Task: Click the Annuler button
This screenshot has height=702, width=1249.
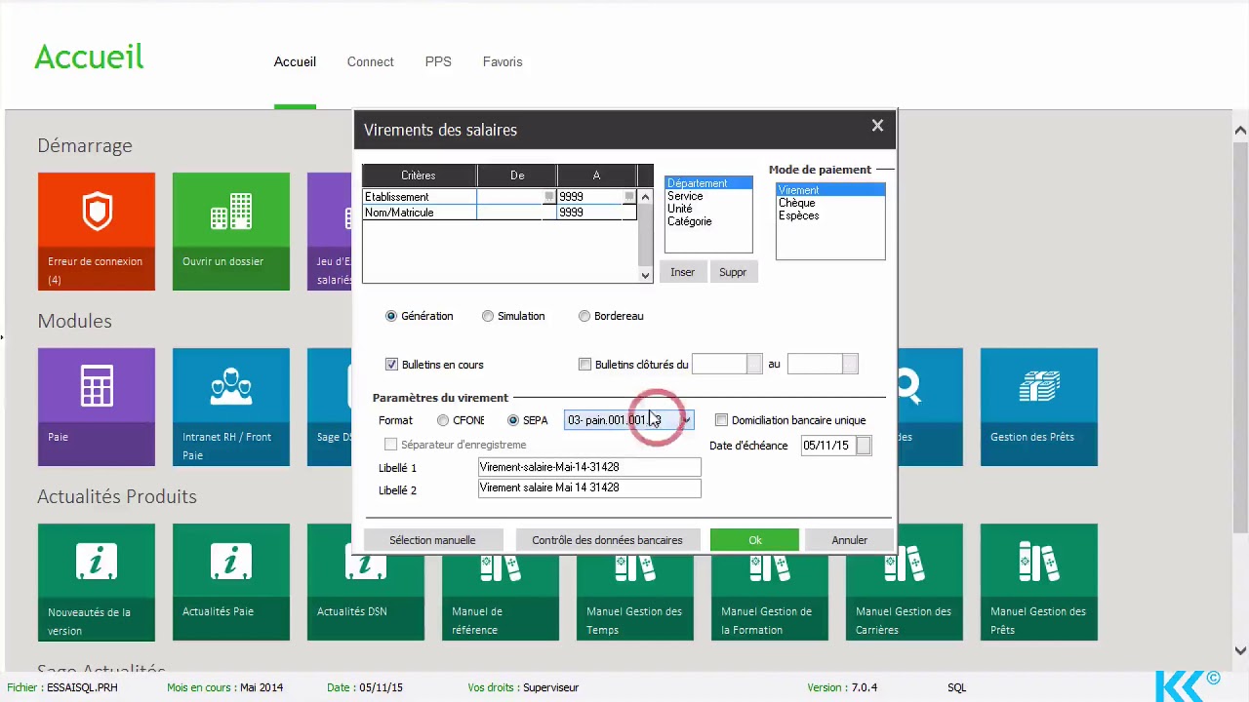Action: pyautogui.click(x=849, y=540)
